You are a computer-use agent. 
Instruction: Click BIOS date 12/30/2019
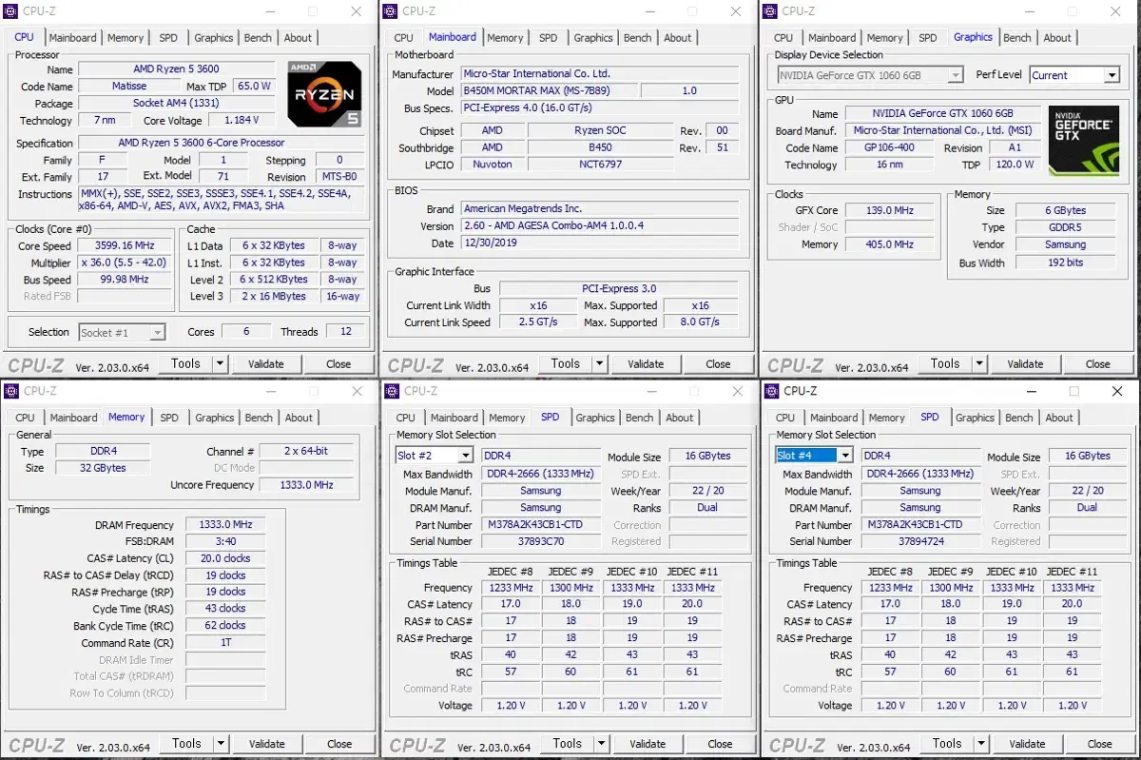(600, 243)
